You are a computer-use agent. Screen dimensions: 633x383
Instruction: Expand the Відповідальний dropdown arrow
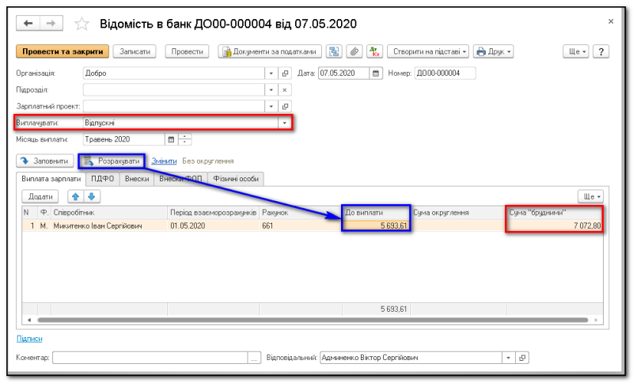tap(509, 358)
